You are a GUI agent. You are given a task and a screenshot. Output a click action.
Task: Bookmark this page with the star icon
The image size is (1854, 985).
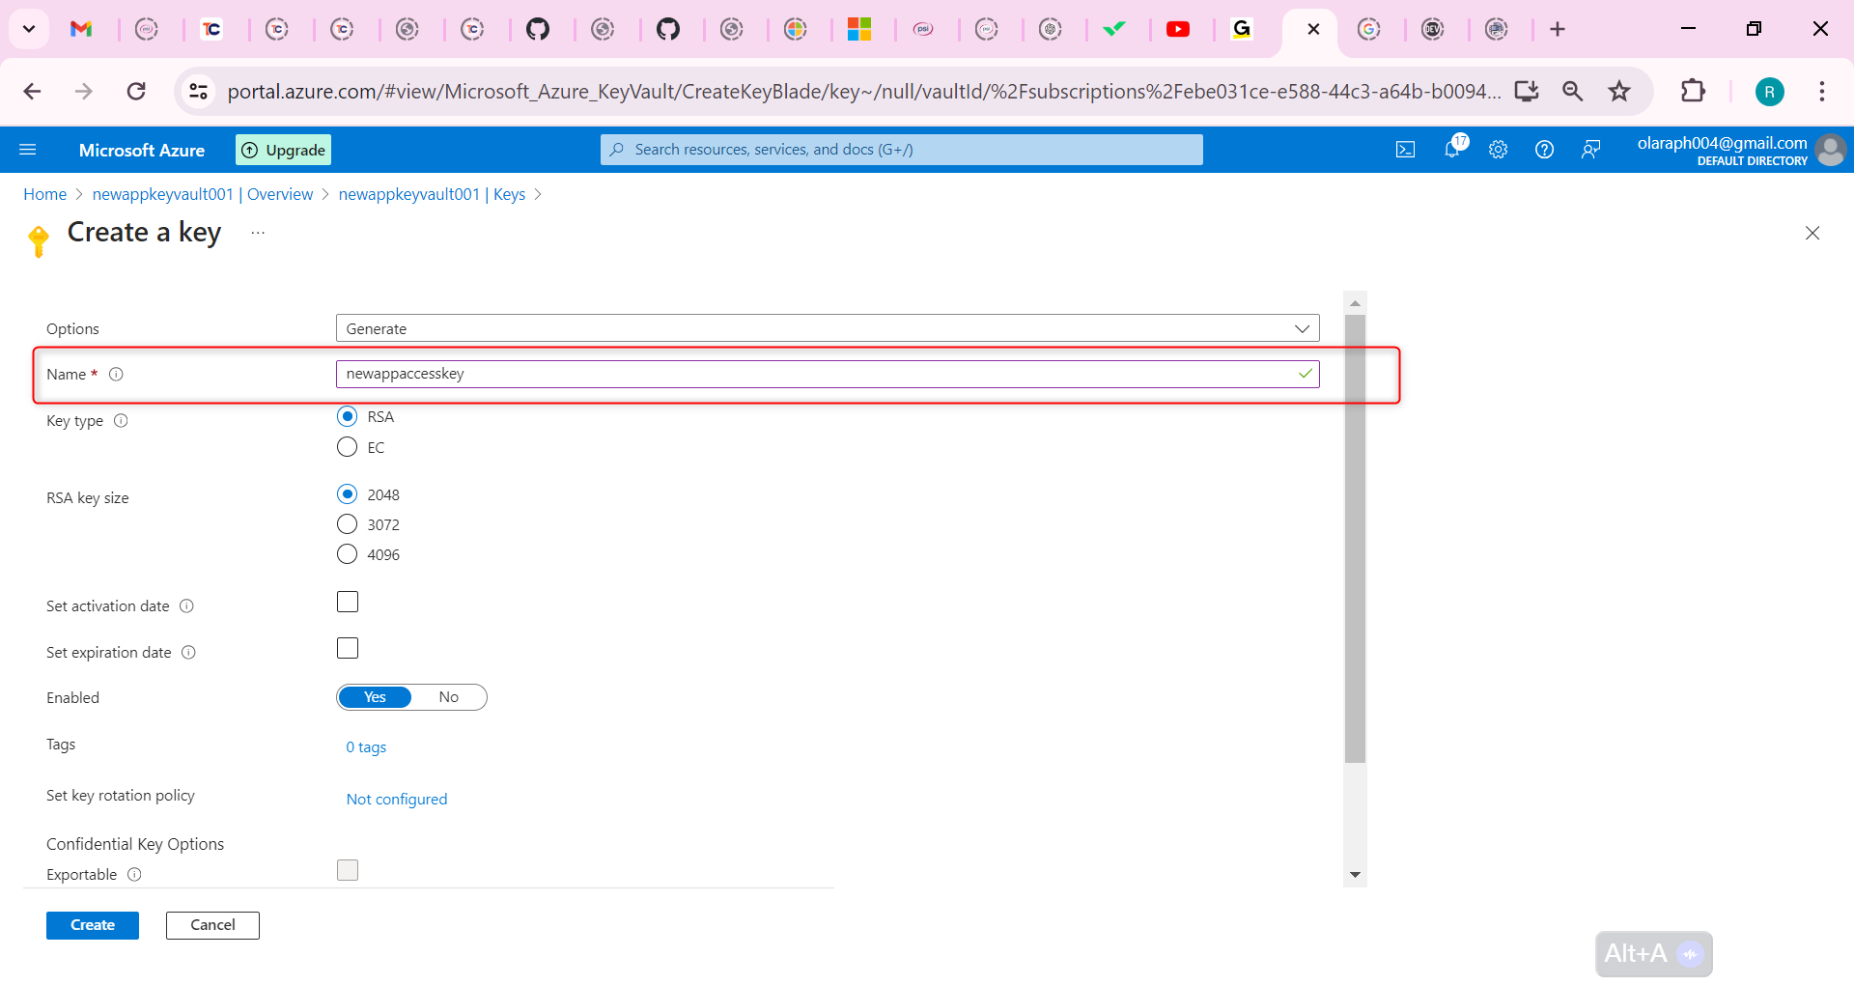pos(1619,91)
